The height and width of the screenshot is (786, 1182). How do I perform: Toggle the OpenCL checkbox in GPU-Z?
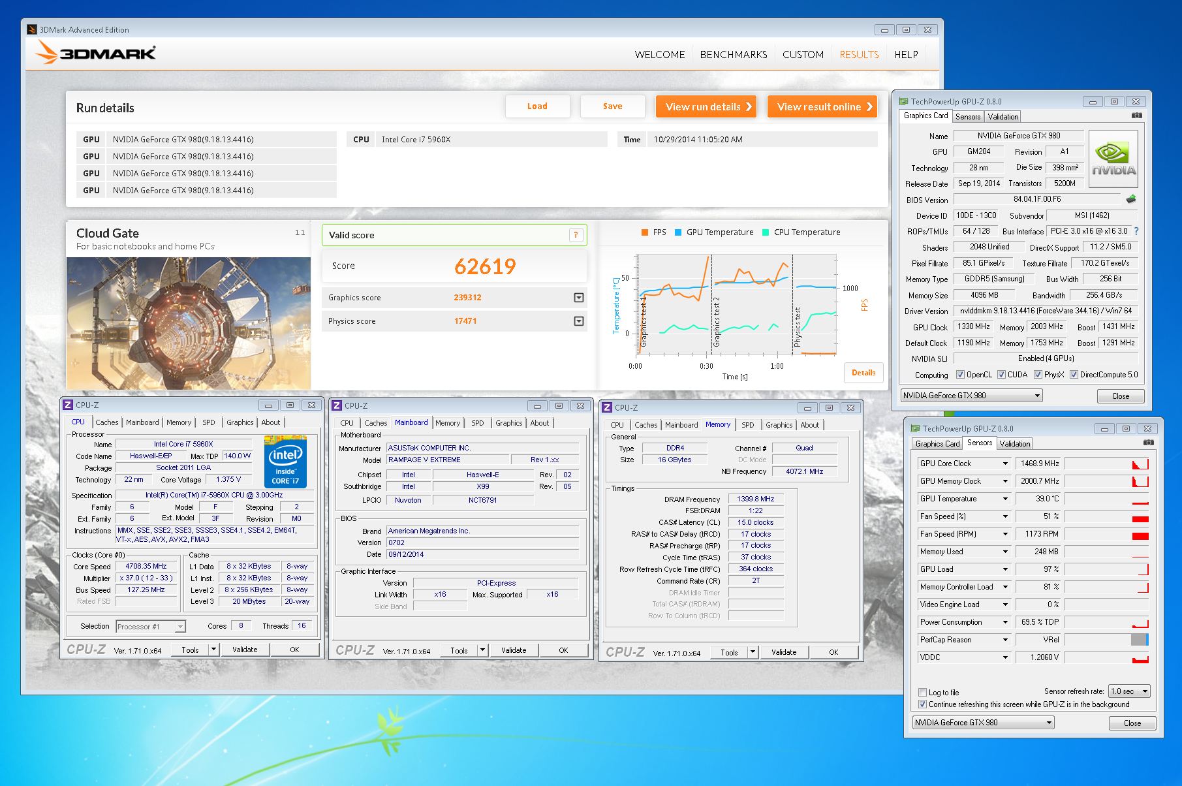(960, 375)
